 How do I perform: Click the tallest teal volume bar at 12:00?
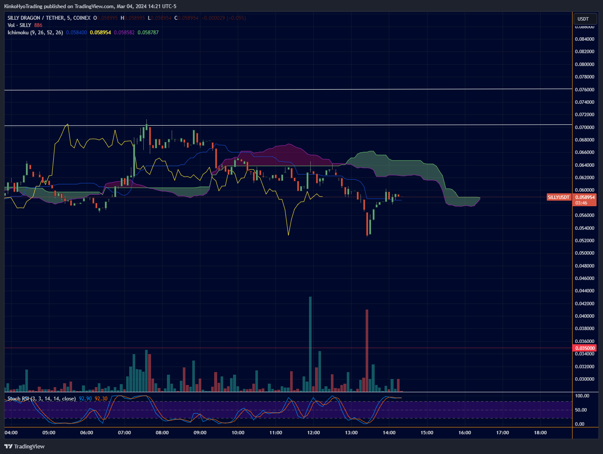(310, 344)
